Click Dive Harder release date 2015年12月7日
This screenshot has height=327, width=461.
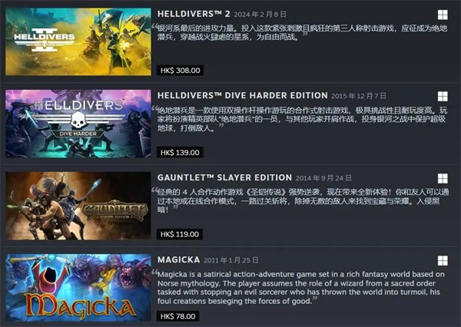click(x=359, y=97)
